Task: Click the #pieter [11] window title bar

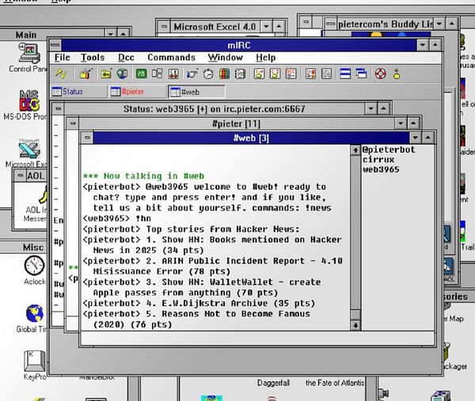Action: (237, 123)
